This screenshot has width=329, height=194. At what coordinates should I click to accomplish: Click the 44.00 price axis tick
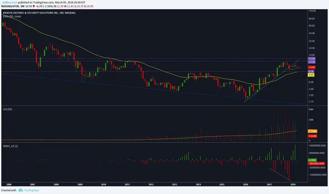tap(312, 33)
